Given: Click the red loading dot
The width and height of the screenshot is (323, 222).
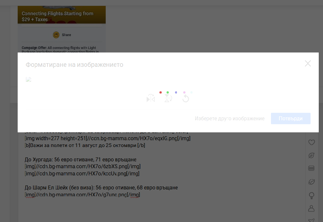Looking at the screenshot, I should tap(160, 93).
